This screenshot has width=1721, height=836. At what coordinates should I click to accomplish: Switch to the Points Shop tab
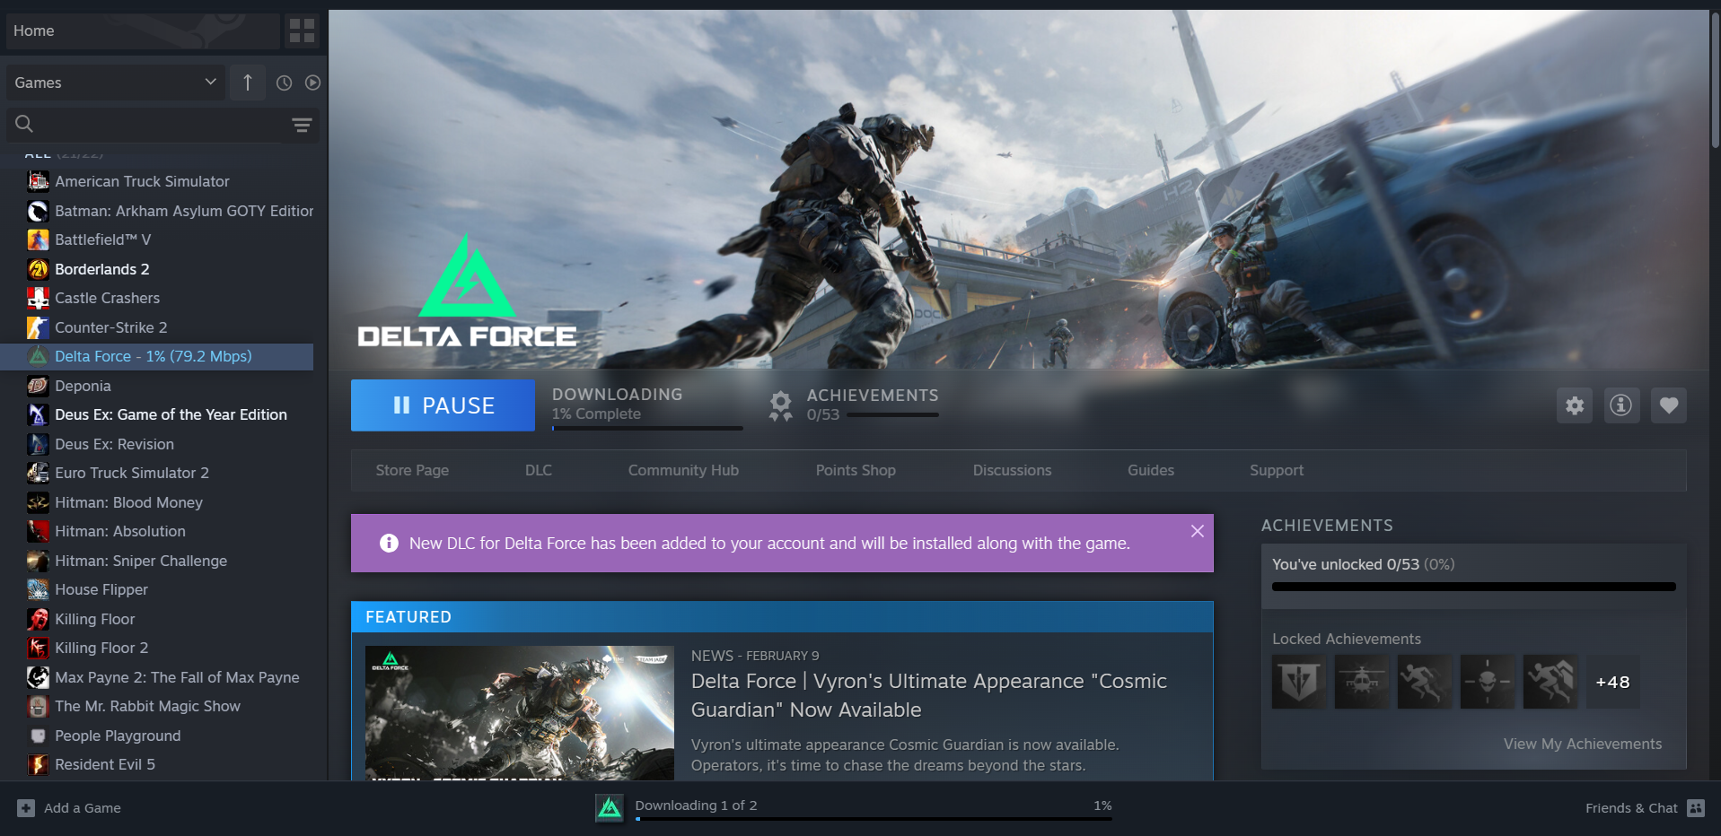(855, 470)
